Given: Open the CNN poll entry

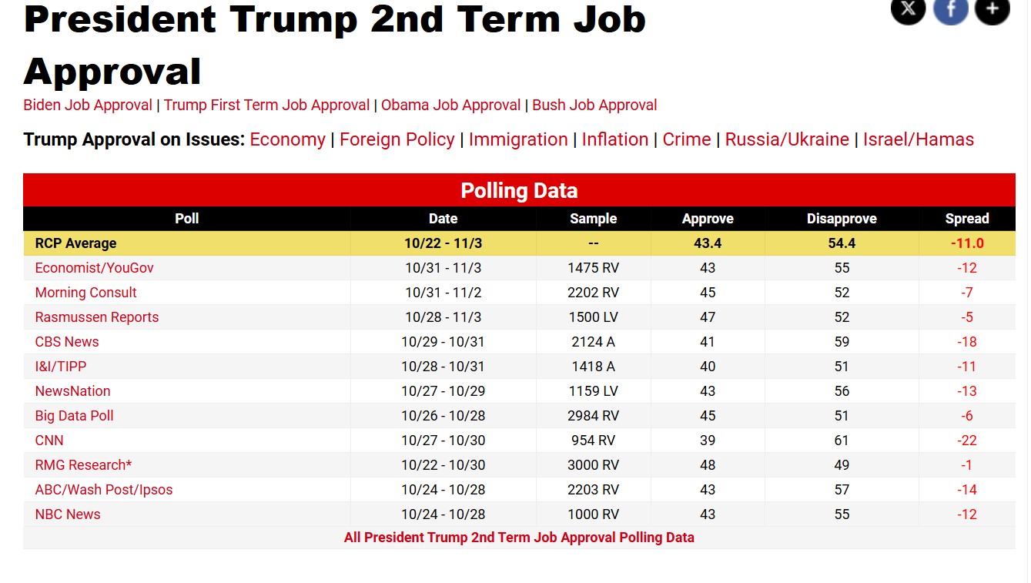Looking at the screenshot, I should click(49, 441).
